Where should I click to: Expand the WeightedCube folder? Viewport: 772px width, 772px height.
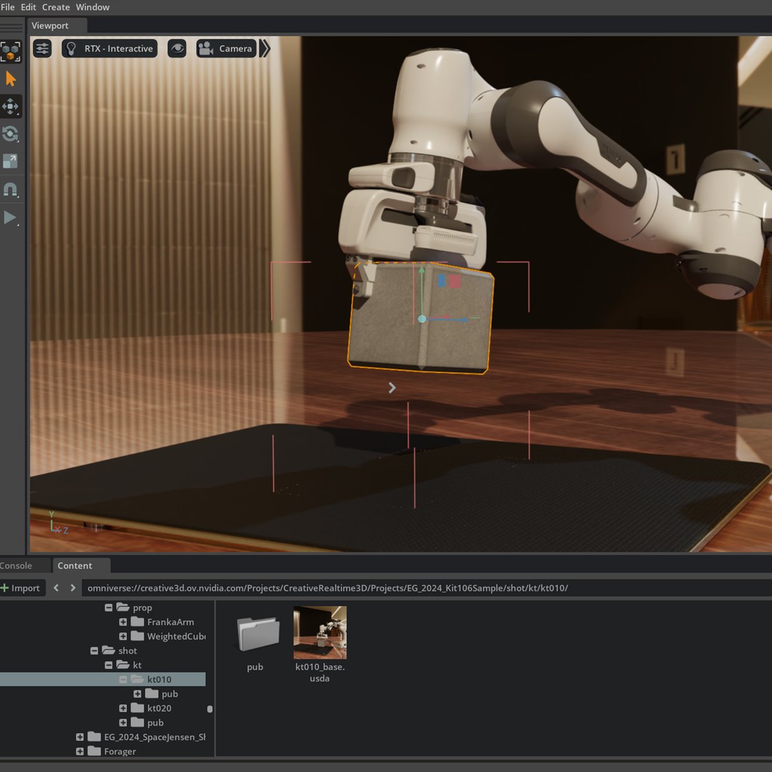(123, 636)
